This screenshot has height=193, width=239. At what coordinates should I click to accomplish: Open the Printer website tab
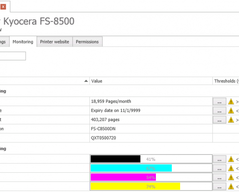[55, 42]
